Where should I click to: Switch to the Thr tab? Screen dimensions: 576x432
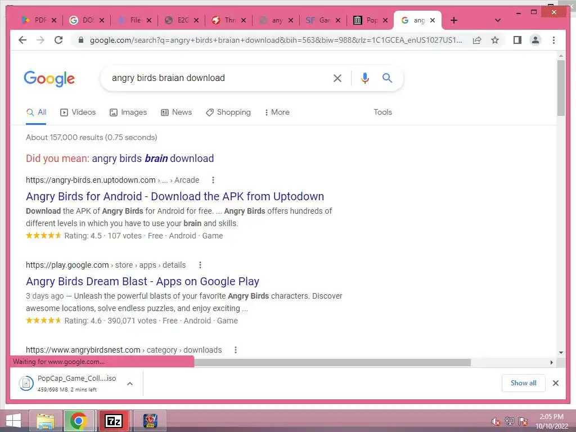226,20
